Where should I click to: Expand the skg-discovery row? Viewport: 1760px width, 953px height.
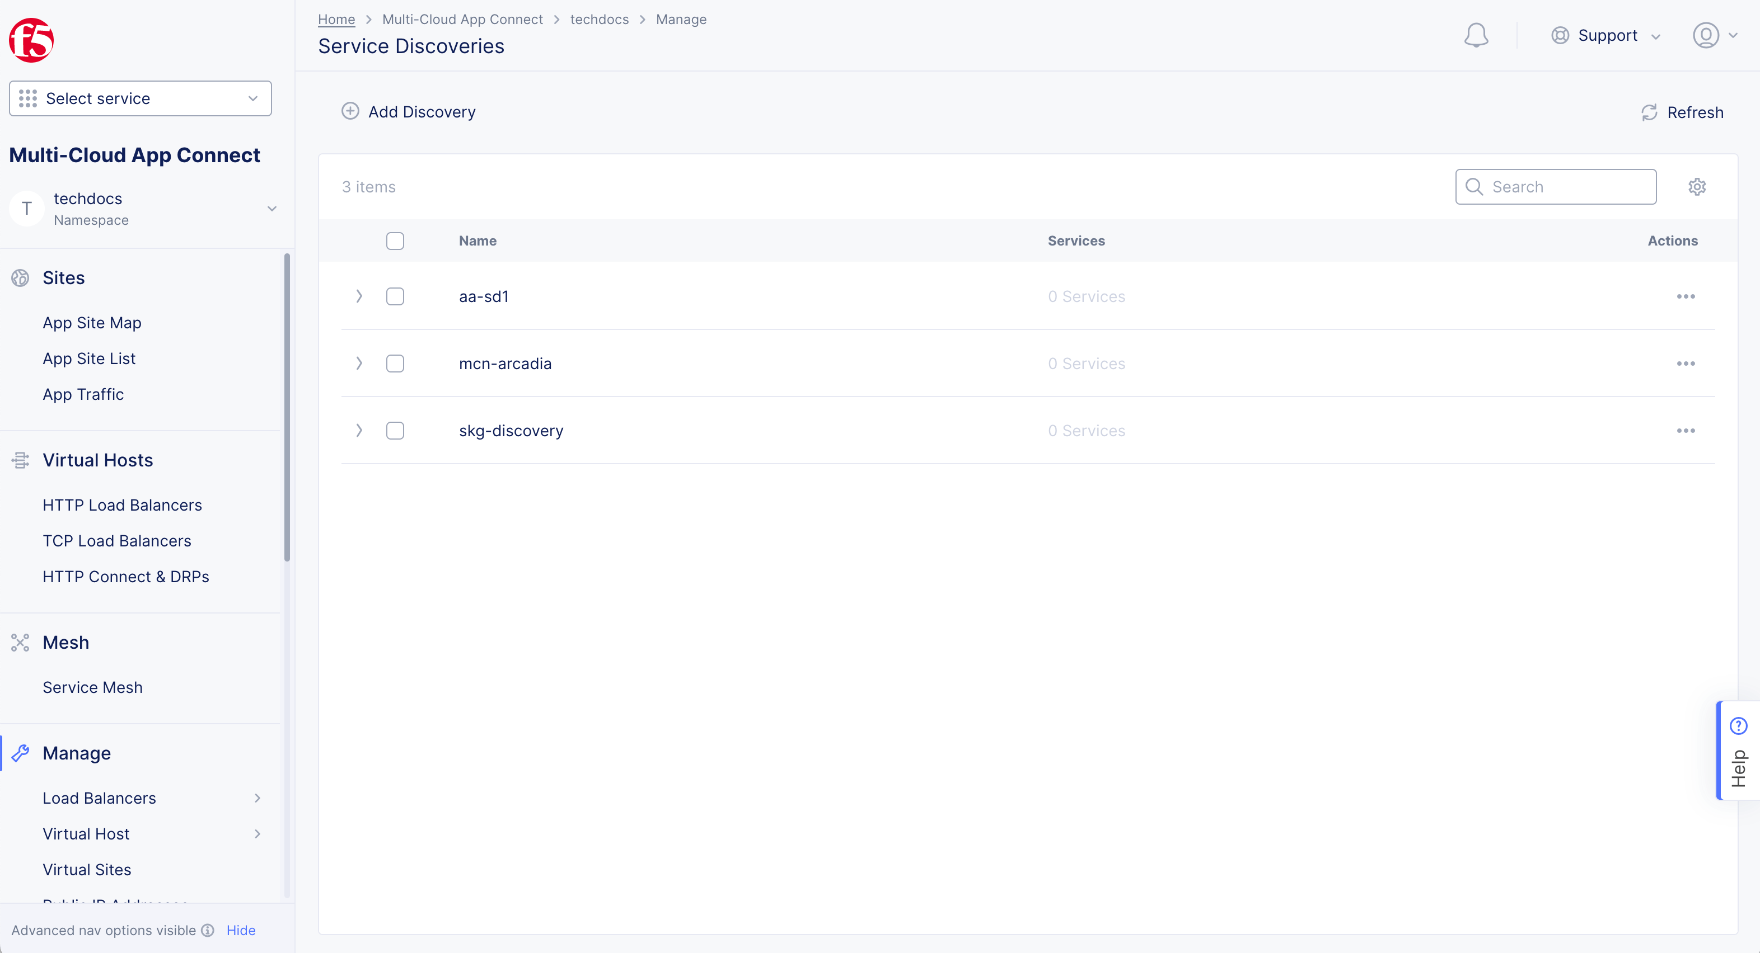pyautogui.click(x=359, y=431)
